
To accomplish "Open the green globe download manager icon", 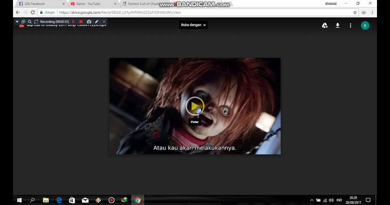I will point(124,200).
